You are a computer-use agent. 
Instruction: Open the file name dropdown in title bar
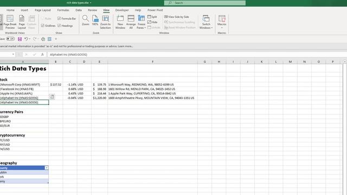[91, 3]
